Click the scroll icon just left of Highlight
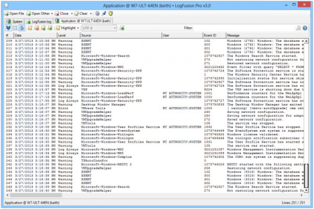Viewport: 314px width, 209px height. 50,28
